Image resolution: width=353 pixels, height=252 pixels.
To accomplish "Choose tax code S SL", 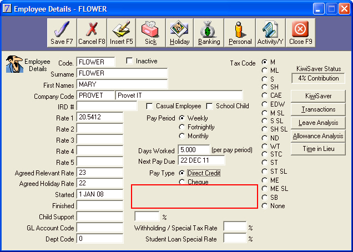I will click(x=265, y=121).
